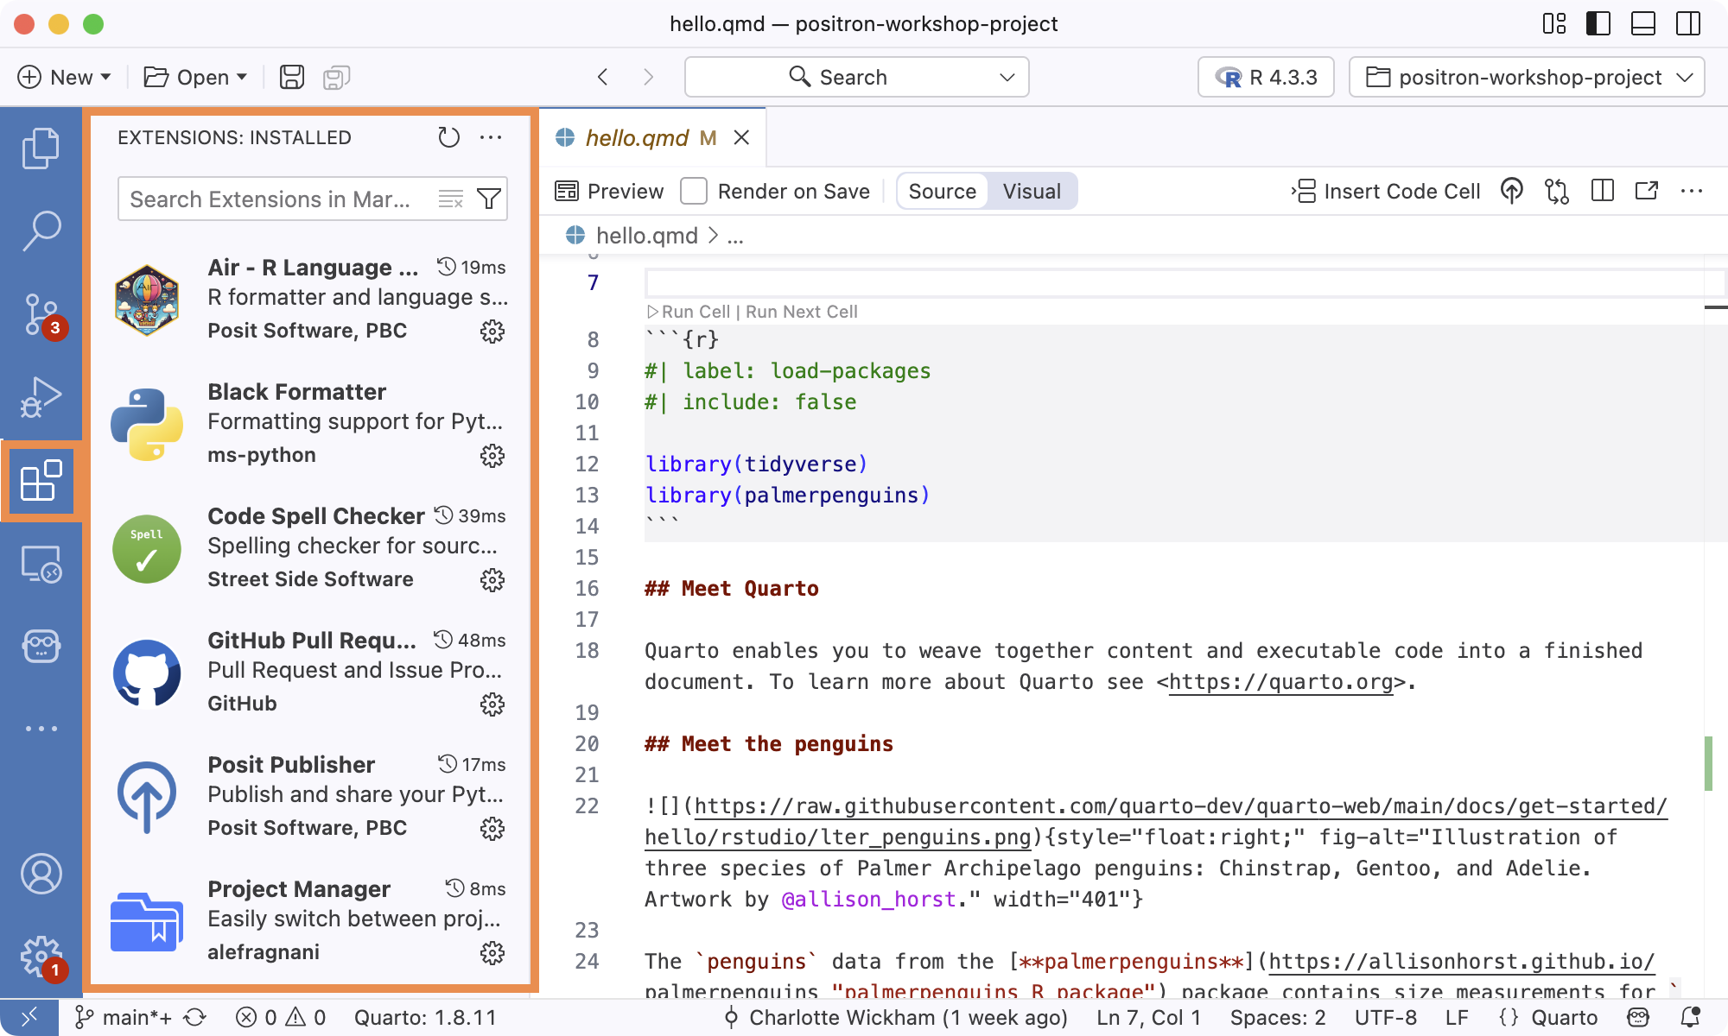
Task: Manage the Code Spell Checker gear
Action: point(492,580)
